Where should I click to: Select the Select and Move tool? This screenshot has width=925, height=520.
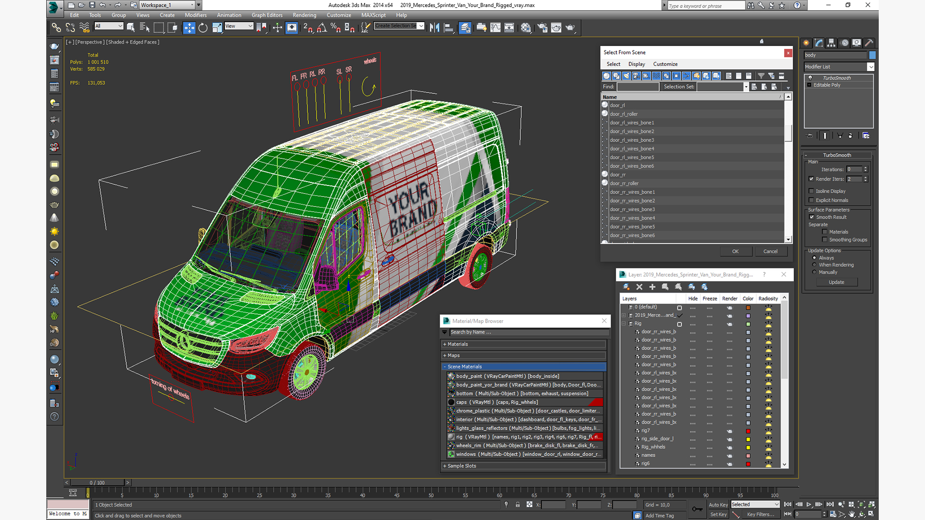pos(189,28)
